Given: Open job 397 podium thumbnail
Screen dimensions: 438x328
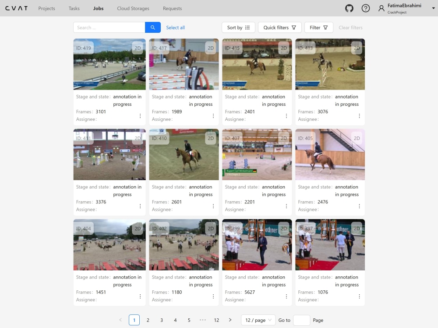Looking at the screenshot, I should (330, 244).
